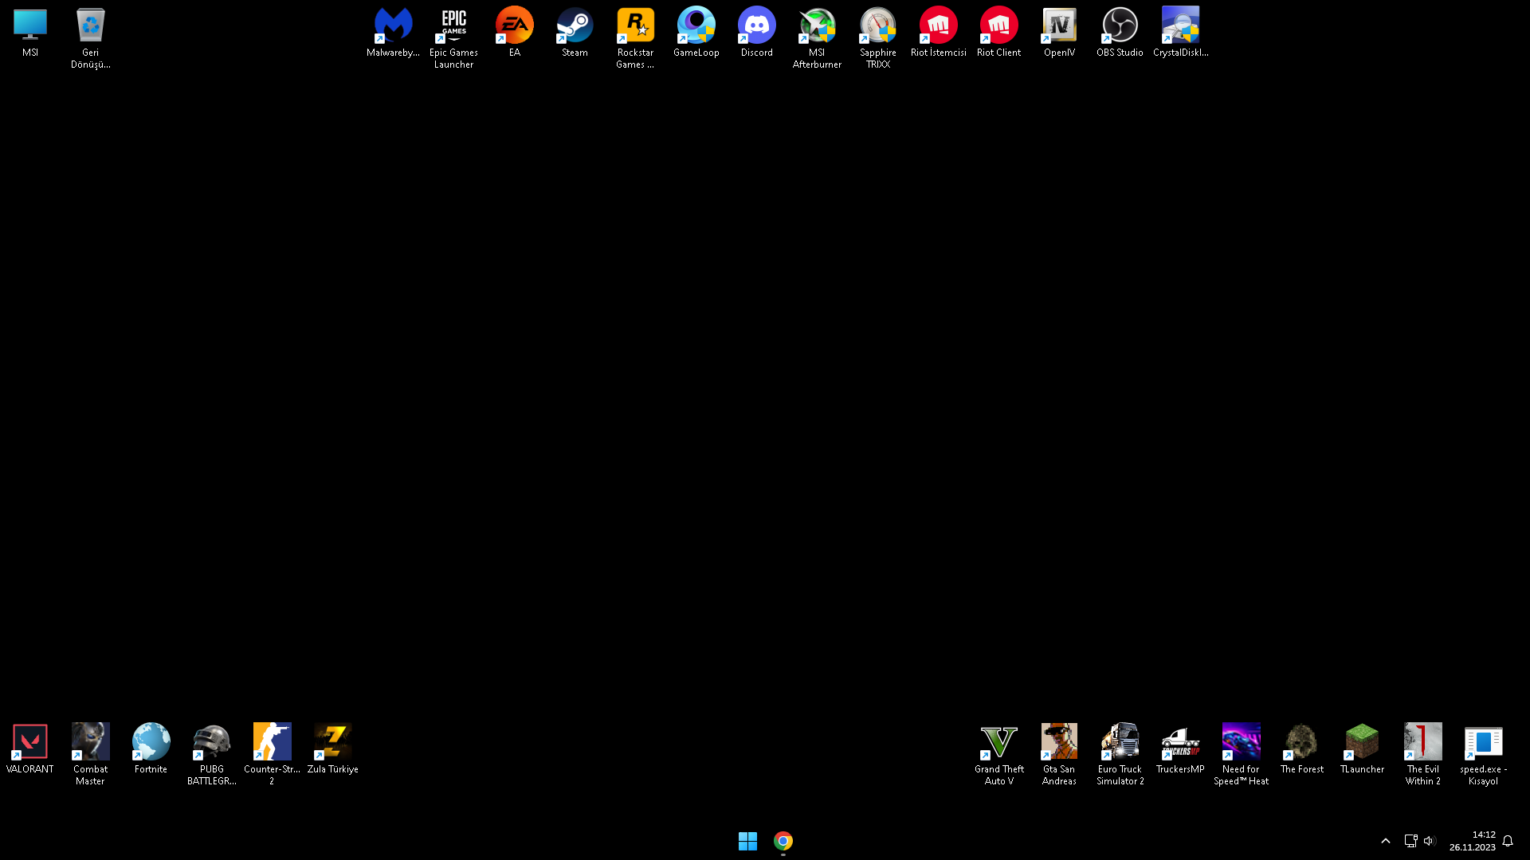Screen dimensions: 1530x860
Task: Expand the hidden system tray icons chevron
Action: pos(1386,841)
